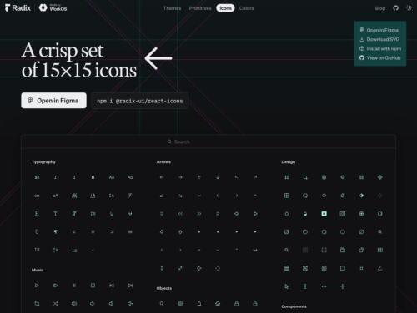Pick the loop icon in Music

37,304
